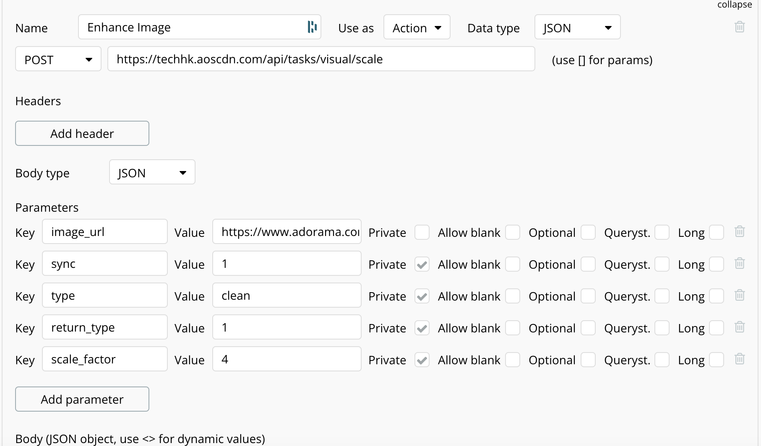Focus the API endpoint URL field

[321, 59]
